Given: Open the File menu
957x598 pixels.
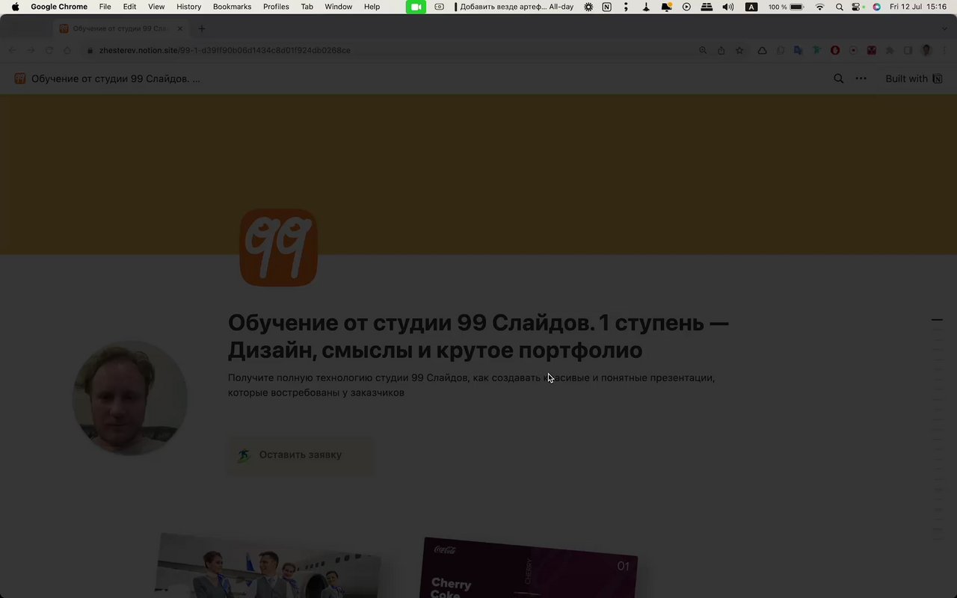Looking at the screenshot, I should (x=105, y=7).
